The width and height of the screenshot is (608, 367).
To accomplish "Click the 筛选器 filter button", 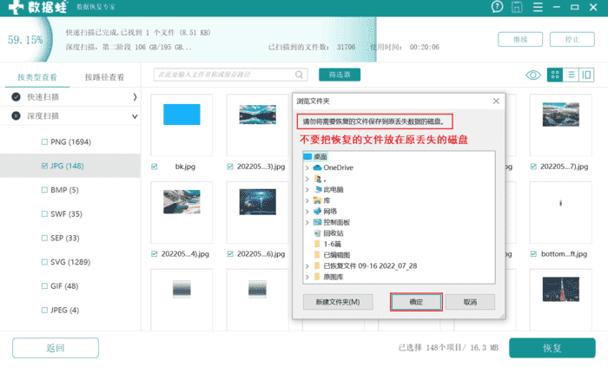I will pyautogui.click(x=340, y=75).
